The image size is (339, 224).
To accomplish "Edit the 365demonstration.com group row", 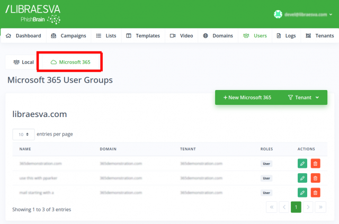I will [302, 164].
